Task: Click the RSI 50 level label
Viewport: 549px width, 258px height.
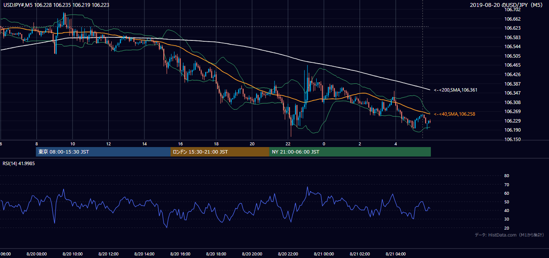Action: tap(506, 202)
